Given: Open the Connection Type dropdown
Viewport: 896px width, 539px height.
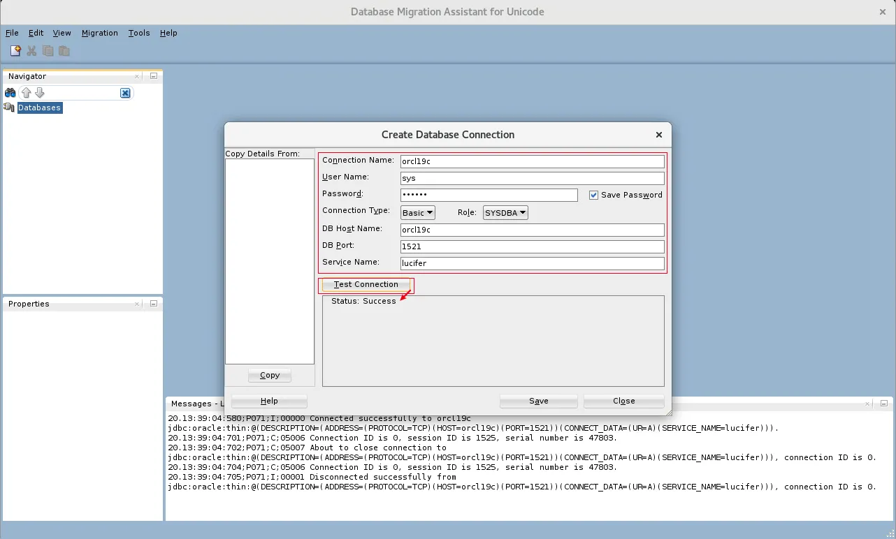Looking at the screenshot, I should tap(418, 213).
